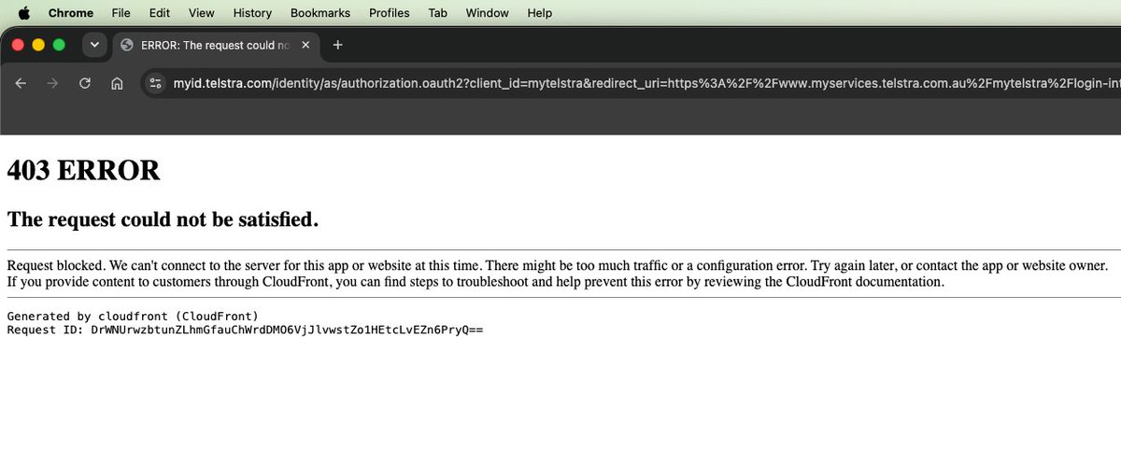Click the green fullscreen window button
This screenshot has height=466, width=1121.
click(x=59, y=45)
